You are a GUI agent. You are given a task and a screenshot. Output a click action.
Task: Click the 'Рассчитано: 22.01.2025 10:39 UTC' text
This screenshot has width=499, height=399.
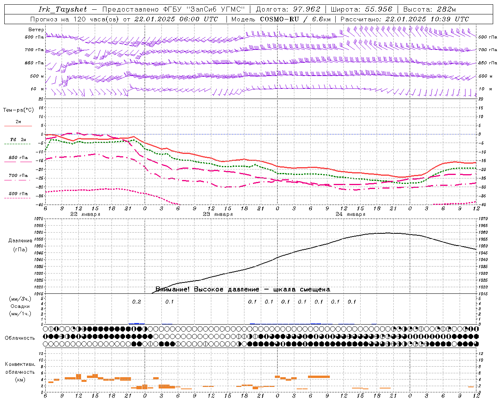point(405,19)
